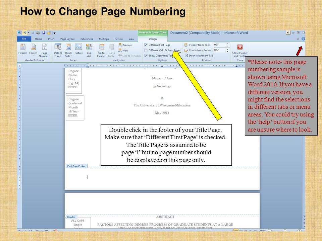Click the 'in Sociology' text line

tap(162, 86)
